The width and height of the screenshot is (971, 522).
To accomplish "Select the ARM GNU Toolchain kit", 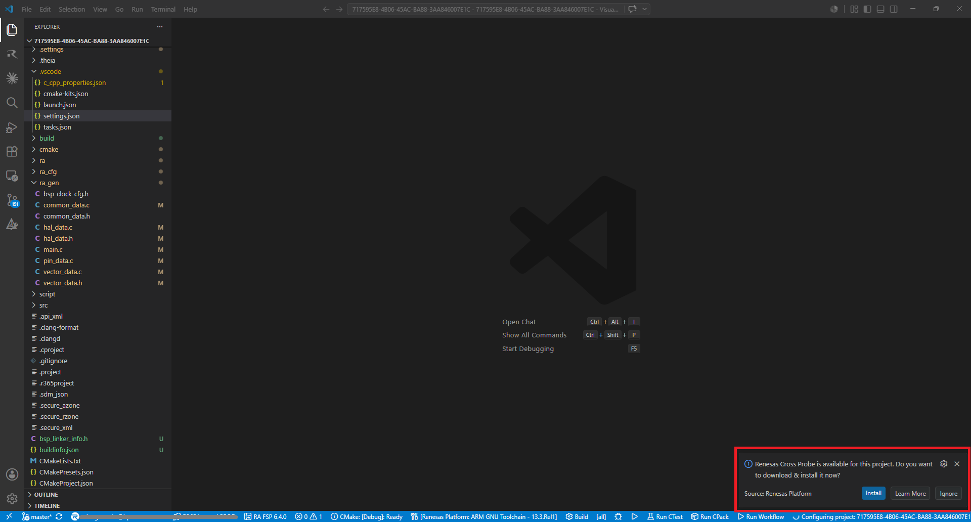I will pyautogui.click(x=484, y=516).
